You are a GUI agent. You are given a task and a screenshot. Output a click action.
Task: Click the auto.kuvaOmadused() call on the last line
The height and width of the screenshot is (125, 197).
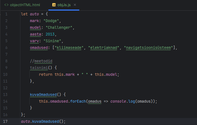coord(43,121)
